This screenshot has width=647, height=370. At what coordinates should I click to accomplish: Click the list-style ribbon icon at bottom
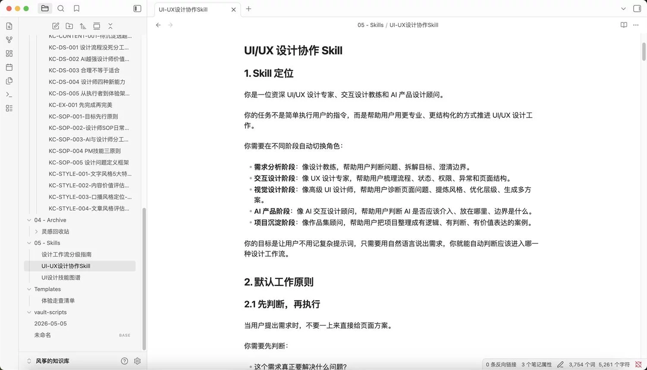point(9,108)
